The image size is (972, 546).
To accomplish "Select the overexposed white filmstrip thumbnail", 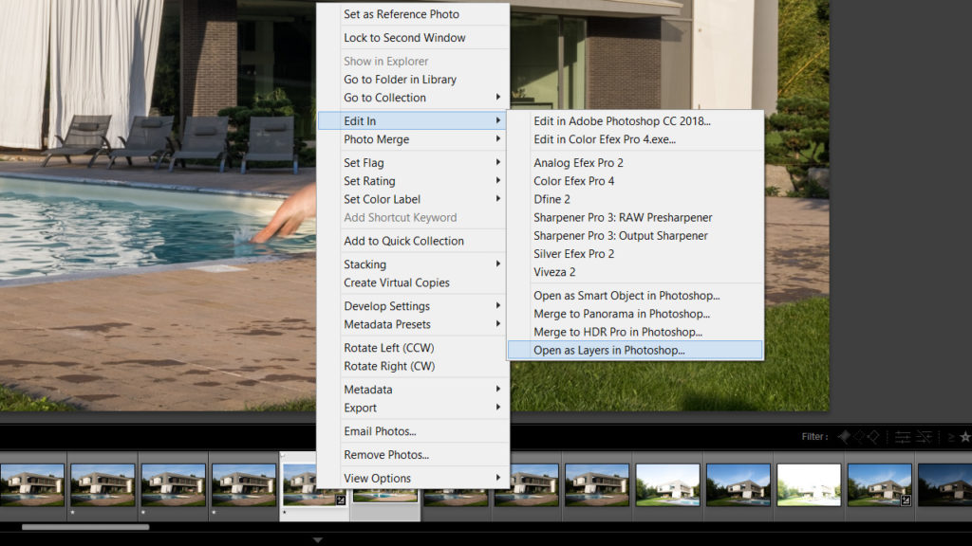I will pyautogui.click(x=809, y=484).
